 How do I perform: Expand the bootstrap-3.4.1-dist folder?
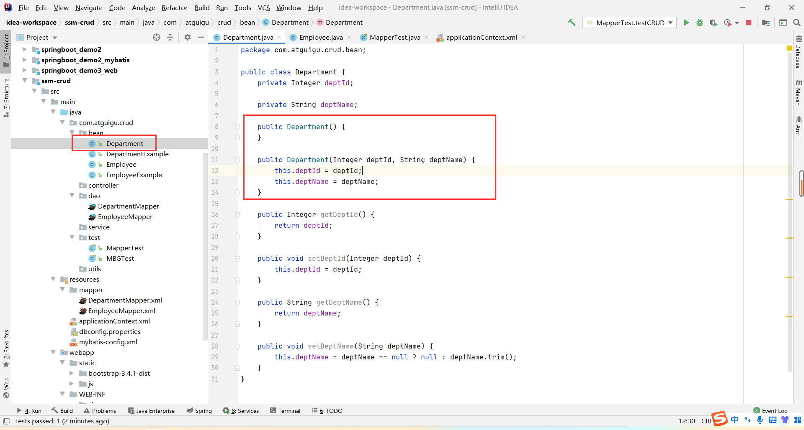72,373
